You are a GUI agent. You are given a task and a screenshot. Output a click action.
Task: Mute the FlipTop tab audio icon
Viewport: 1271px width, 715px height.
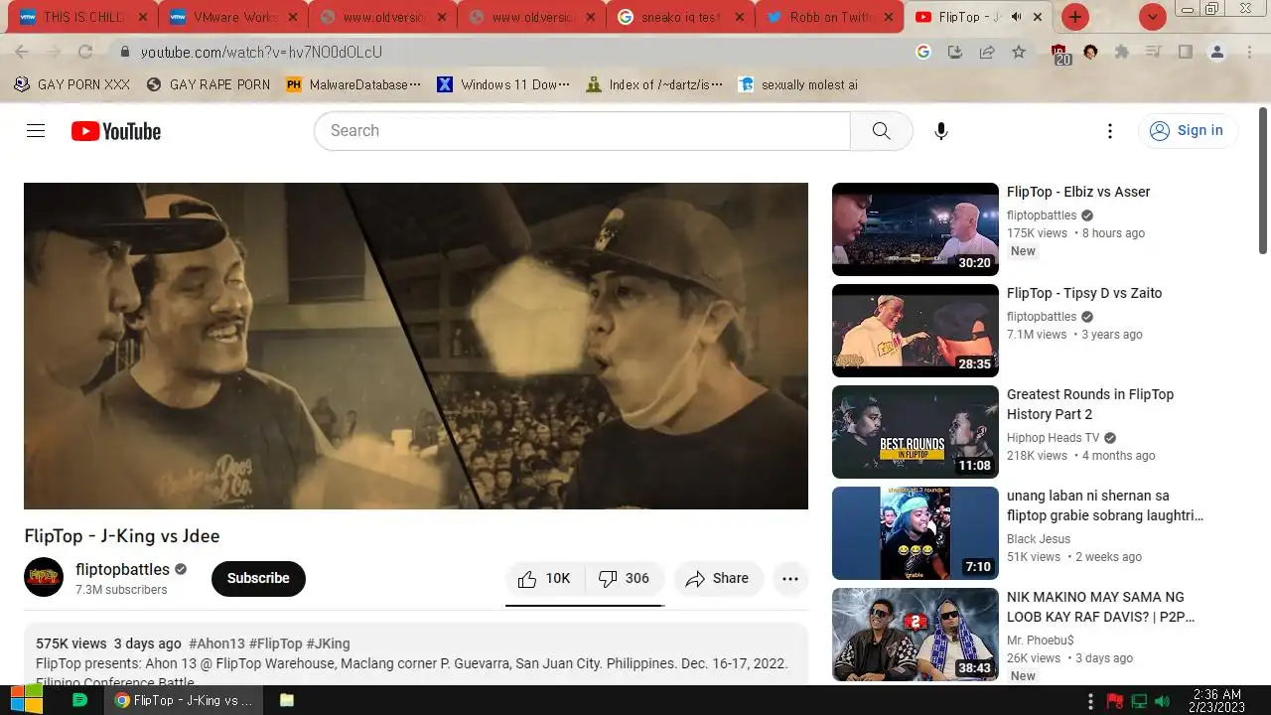pyautogui.click(x=1016, y=17)
